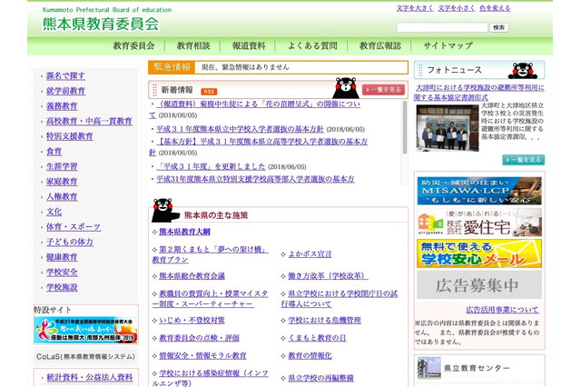The width and height of the screenshot is (581, 387).
Task: Open 体育・スポーツ in the sidebar
Action: click(74, 227)
